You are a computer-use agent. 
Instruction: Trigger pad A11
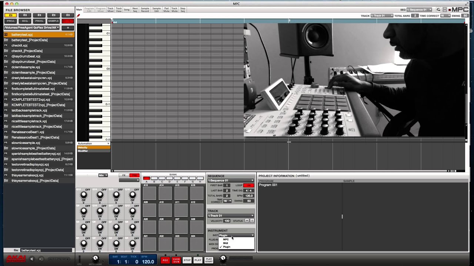[x=181, y=210]
